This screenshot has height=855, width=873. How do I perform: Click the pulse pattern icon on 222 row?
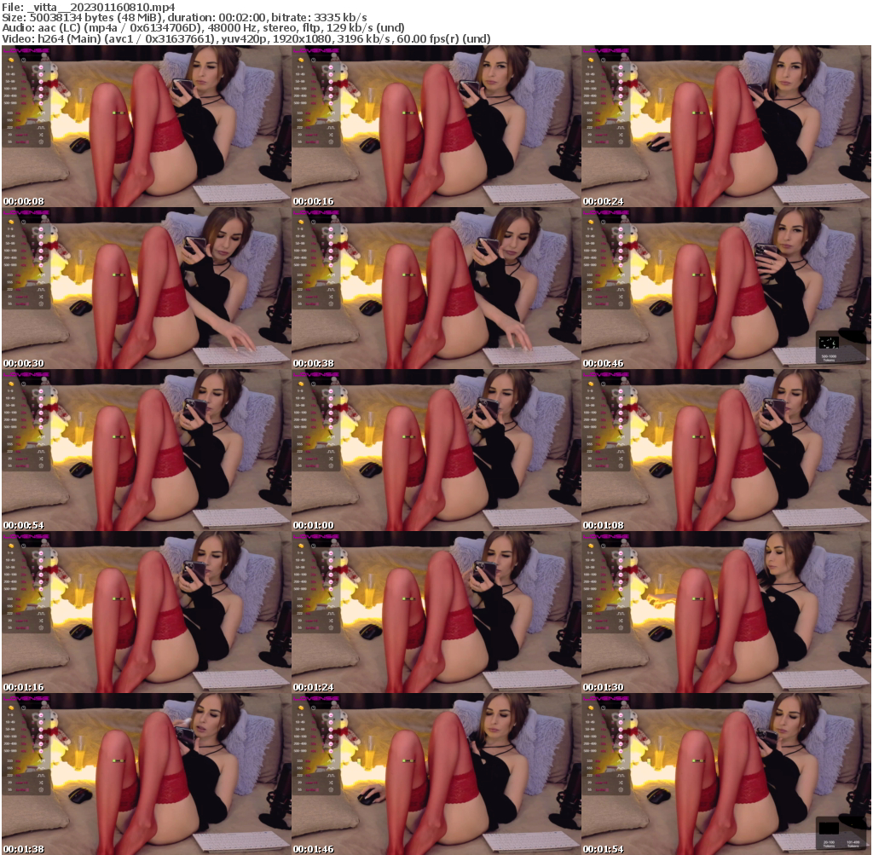41,127
